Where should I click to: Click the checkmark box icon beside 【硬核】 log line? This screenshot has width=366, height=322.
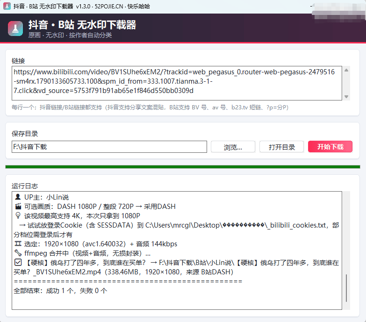tap(18, 263)
